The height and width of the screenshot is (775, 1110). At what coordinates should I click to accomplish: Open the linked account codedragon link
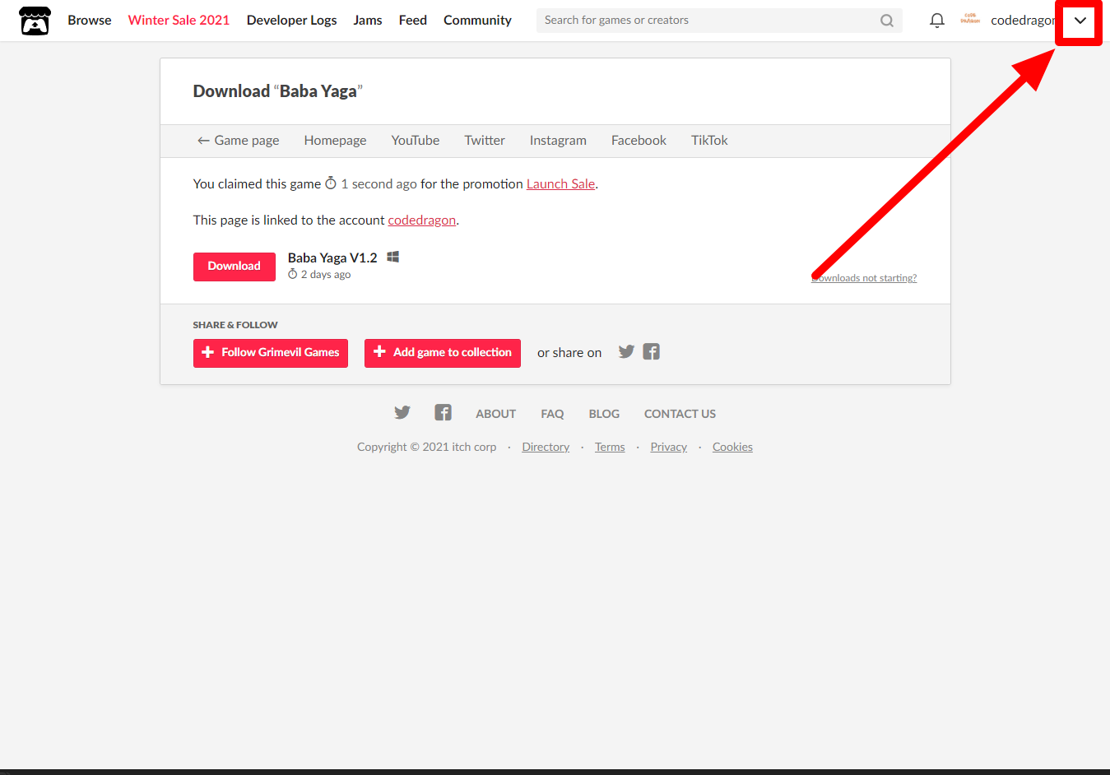(422, 220)
